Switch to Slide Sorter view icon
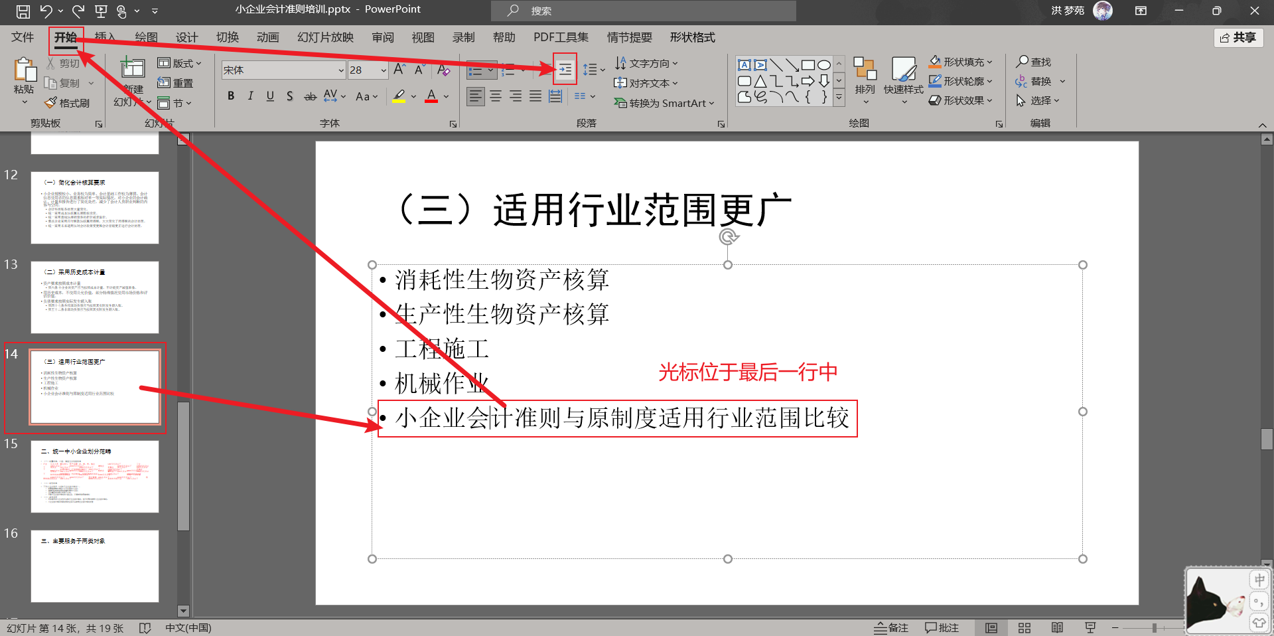 click(1025, 628)
